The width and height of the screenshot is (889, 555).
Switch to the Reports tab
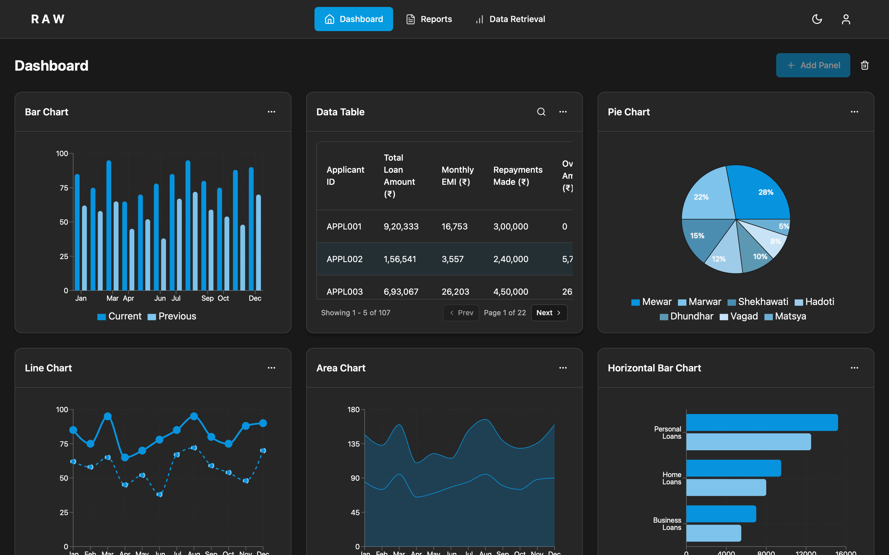(x=436, y=19)
